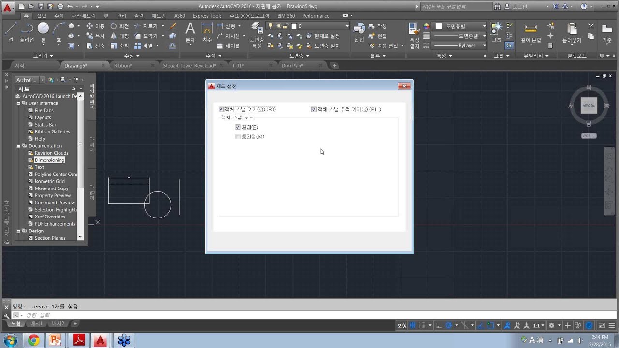619x348 pixels.
Task: Choose the Trim (자르기) command
Action: tap(147, 26)
